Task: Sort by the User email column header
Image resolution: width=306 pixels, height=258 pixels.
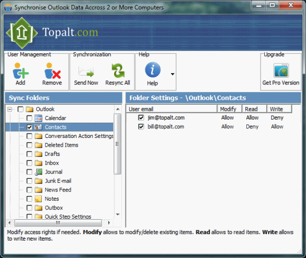Action: 171,109
